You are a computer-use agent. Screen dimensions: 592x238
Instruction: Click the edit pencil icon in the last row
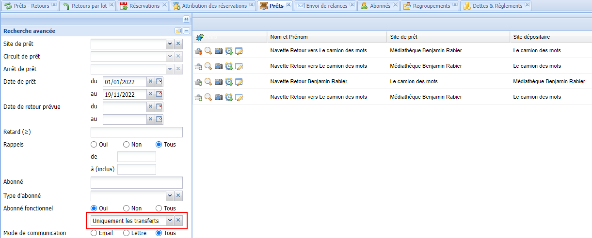coord(239,97)
